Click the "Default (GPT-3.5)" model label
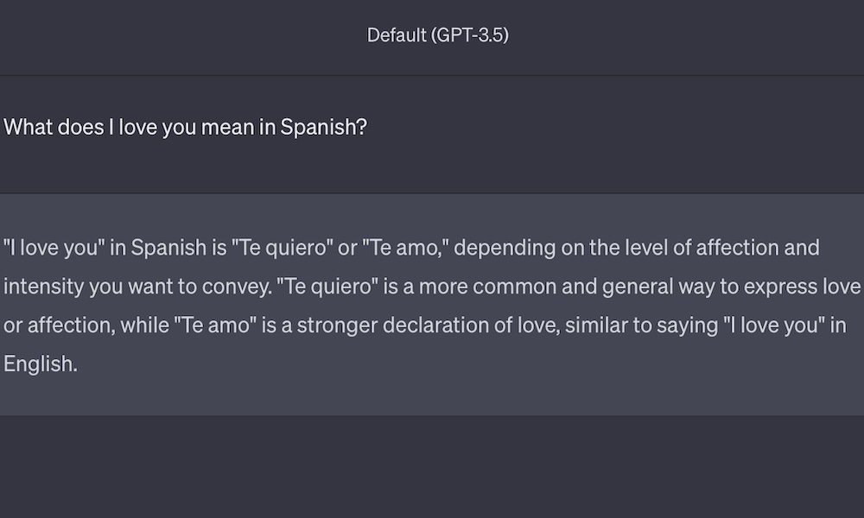The height and width of the screenshot is (518, 864). coord(437,35)
